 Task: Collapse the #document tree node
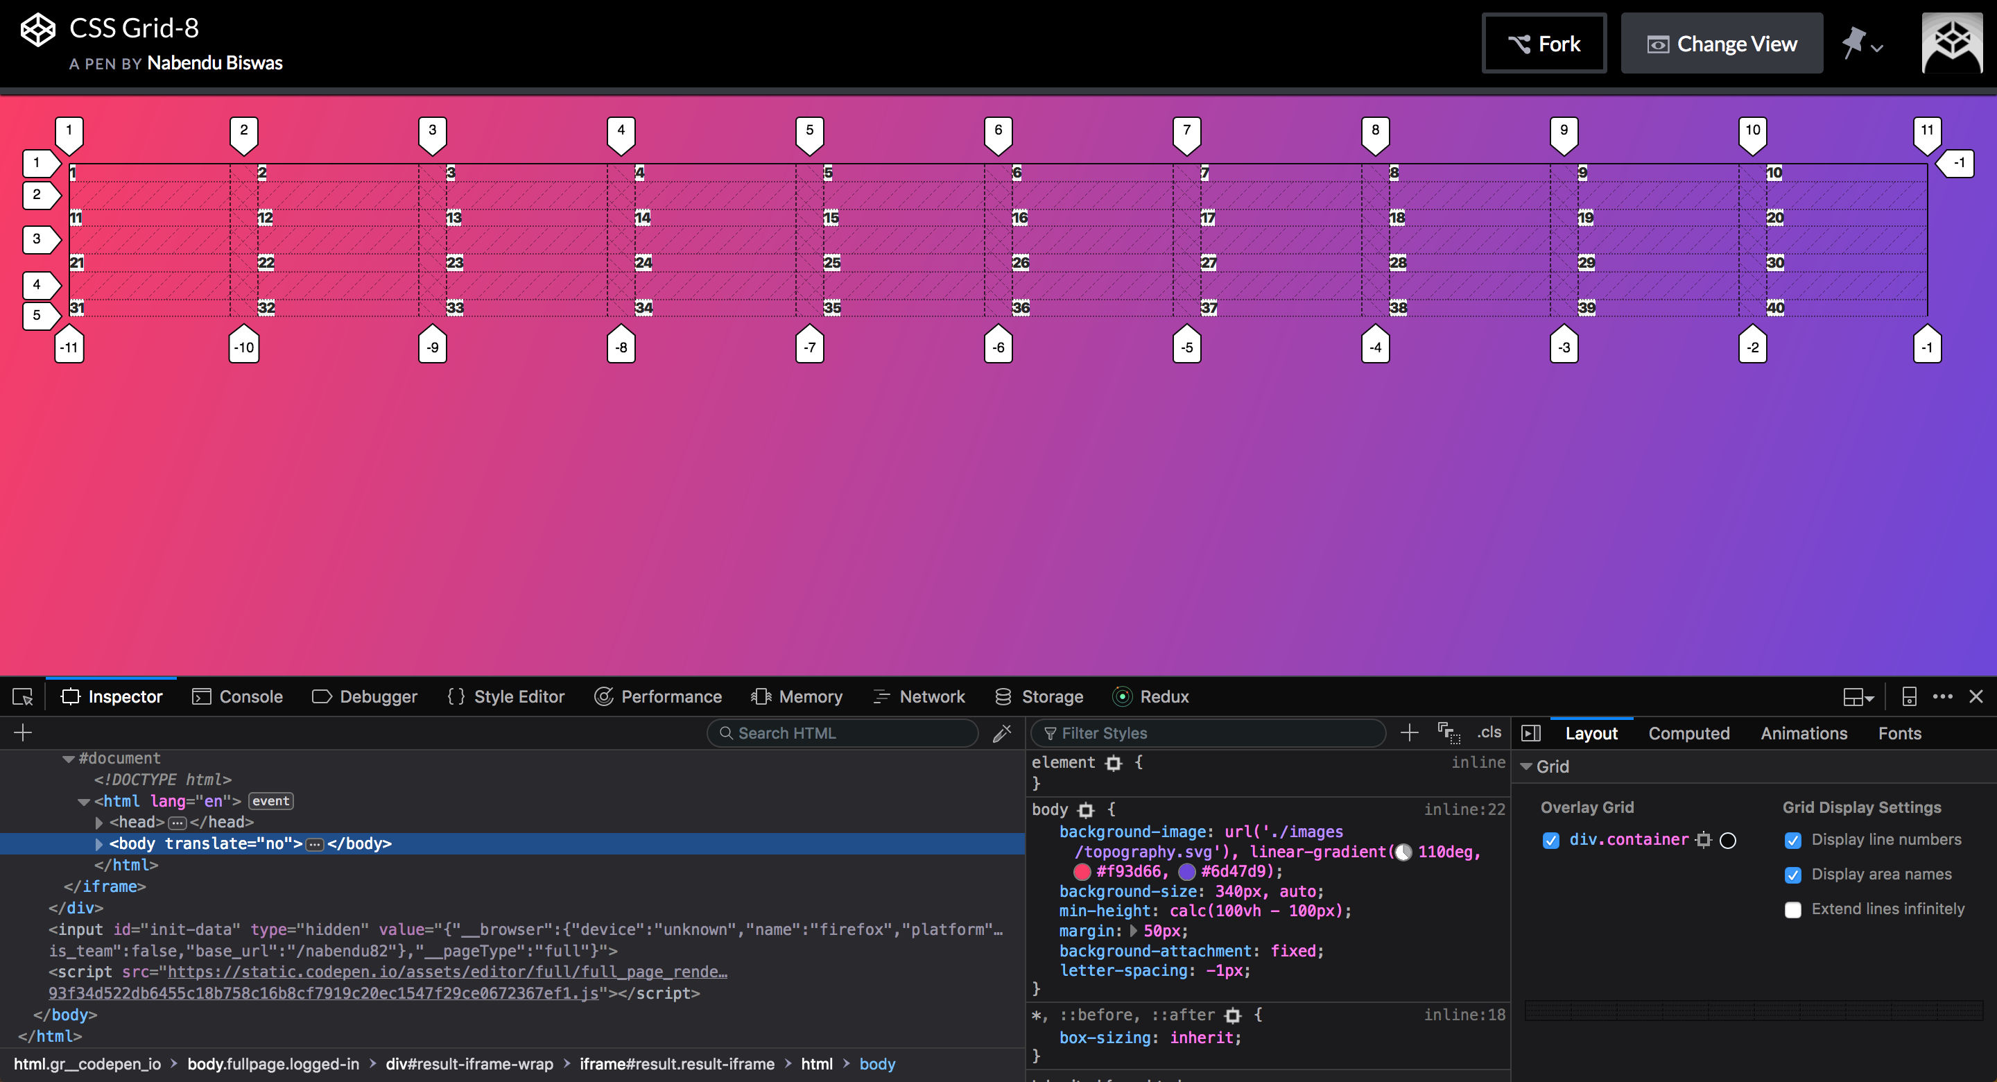pos(69,759)
